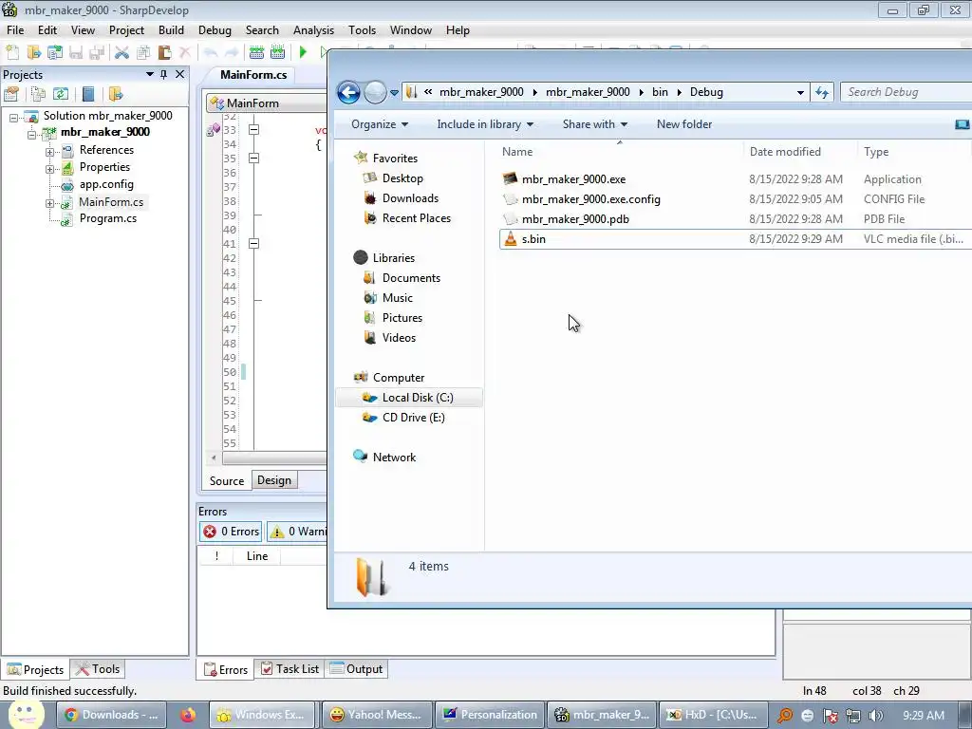Select Downloads in Favorites sidebar

(x=410, y=198)
